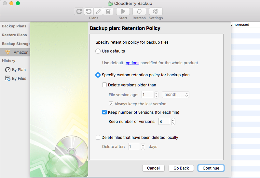Image resolution: width=260 pixels, height=178 pixels.
Task: Open the Restore Plans sidebar section
Action: pos(14,35)
